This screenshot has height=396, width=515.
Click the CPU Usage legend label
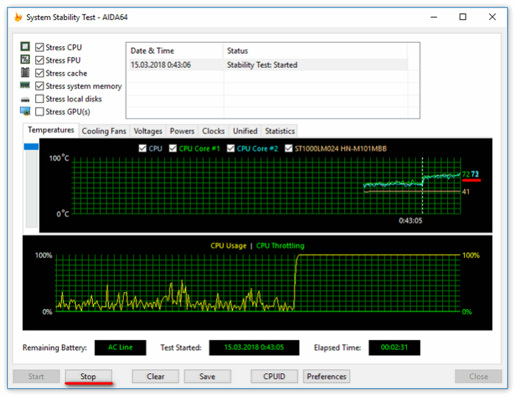coord(228,246)
